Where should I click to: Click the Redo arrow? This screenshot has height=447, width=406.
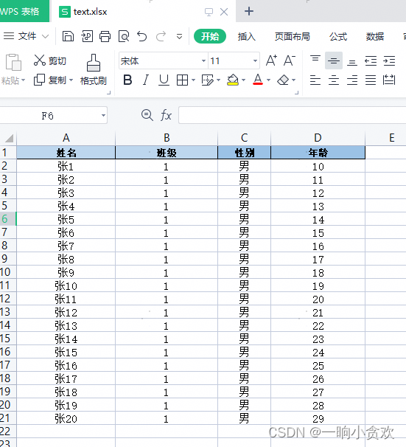(161, 36)
